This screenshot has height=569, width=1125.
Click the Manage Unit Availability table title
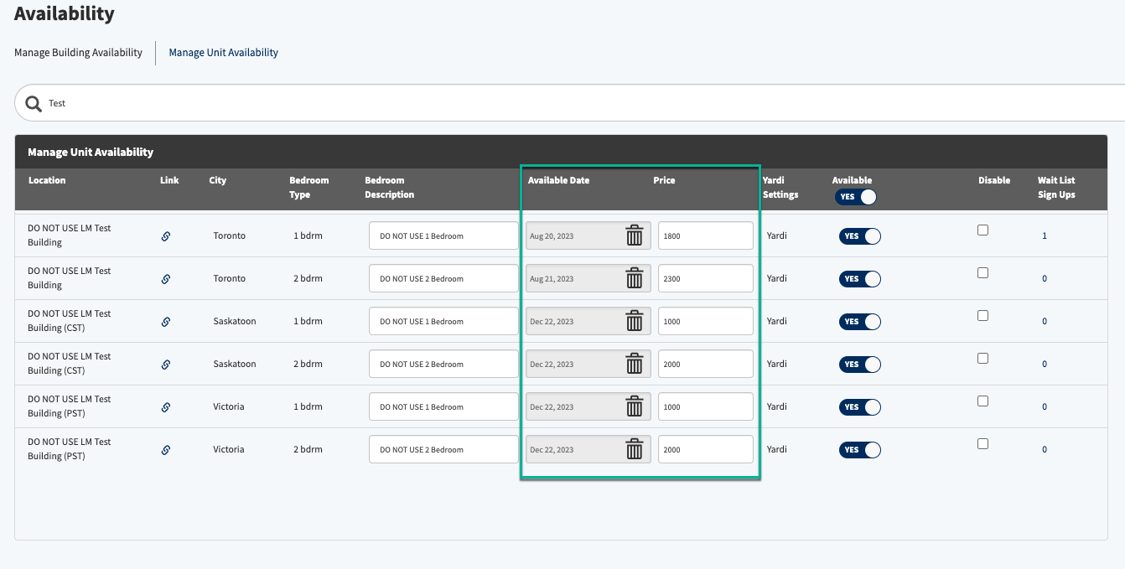point(91,153)
